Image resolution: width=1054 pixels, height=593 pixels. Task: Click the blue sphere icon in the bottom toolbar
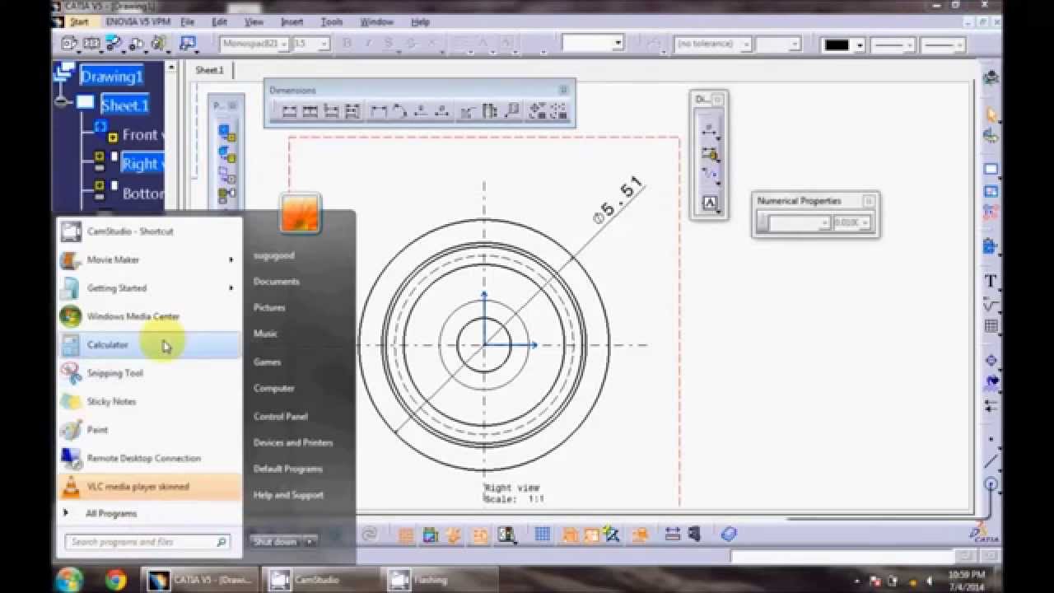pos(728,535)
